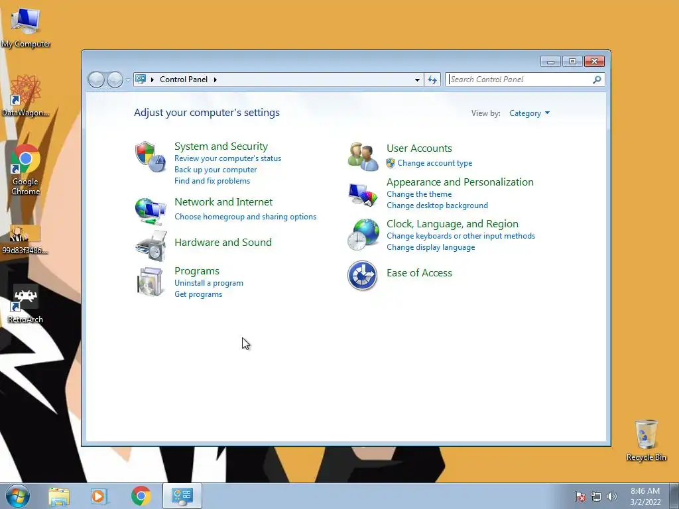Click Change account type
679x509 pixels.
pos(435,163)
